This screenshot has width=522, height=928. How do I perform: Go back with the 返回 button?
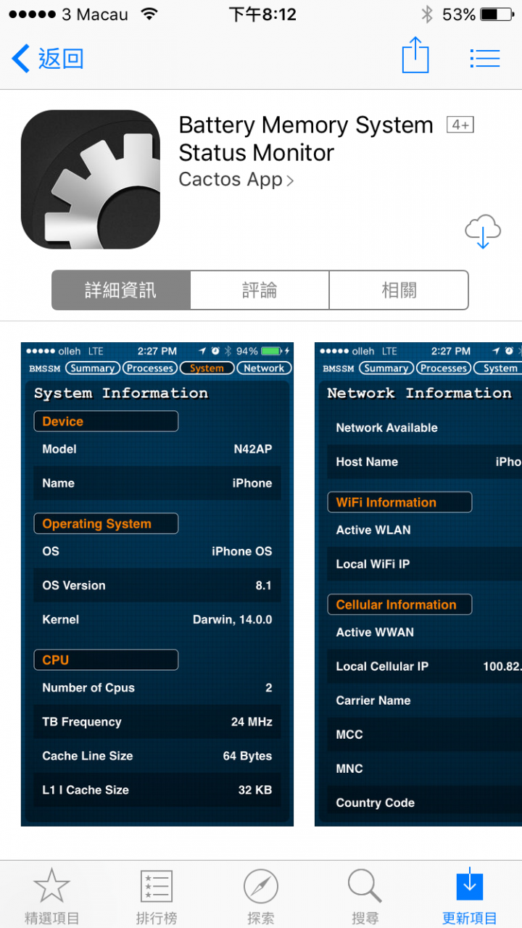pyautogui.click(x=49, y=58)
